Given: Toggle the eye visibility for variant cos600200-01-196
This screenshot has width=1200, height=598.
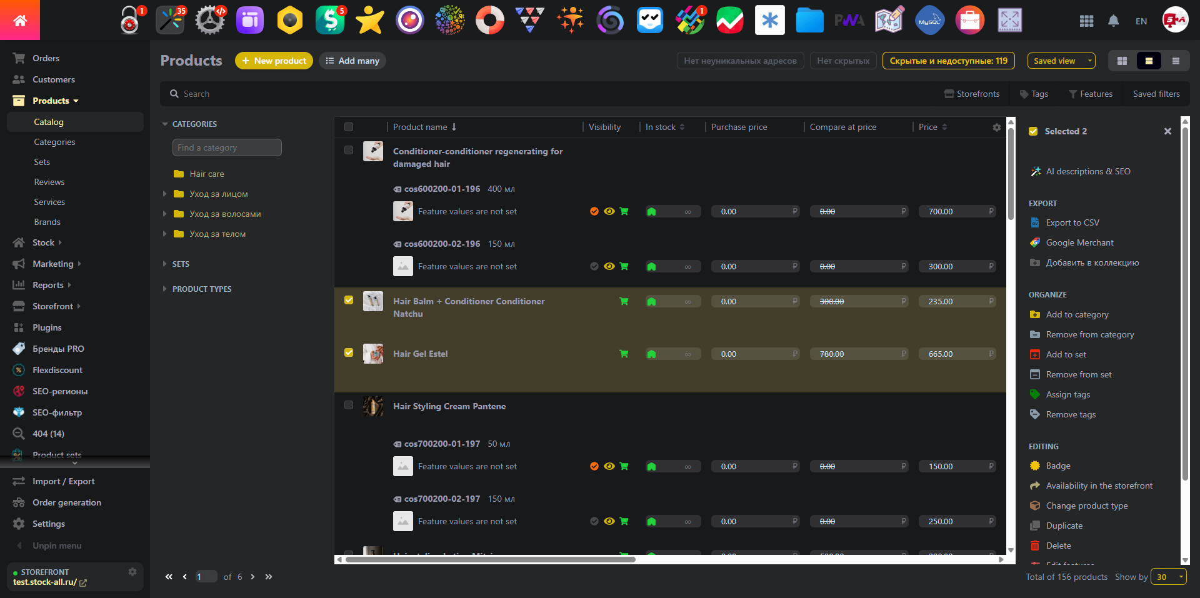Looking at the screenshot, I should [609, 211].
